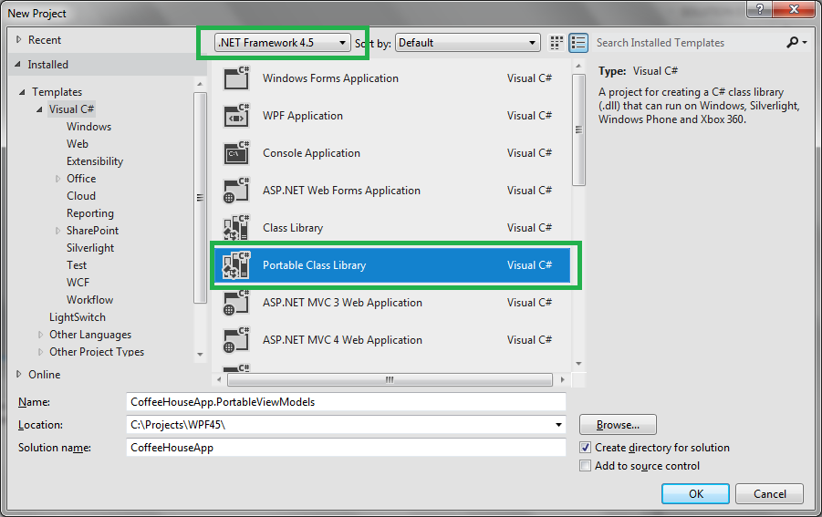822x517 pixels.
Task: Expand the Online section
Action: (x=19, y=375)
